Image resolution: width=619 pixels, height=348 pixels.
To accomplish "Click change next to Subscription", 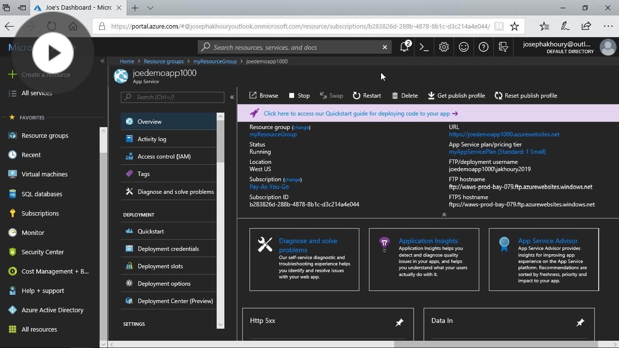I will [x=292, y=180].
